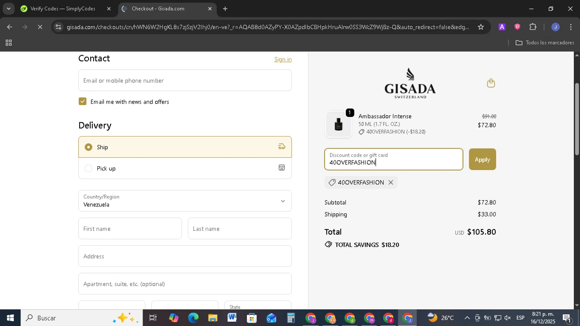Screen dimensions: 580x326
Task: Click the Gisada Switzerland logo
Action: [x=410, y=83]
